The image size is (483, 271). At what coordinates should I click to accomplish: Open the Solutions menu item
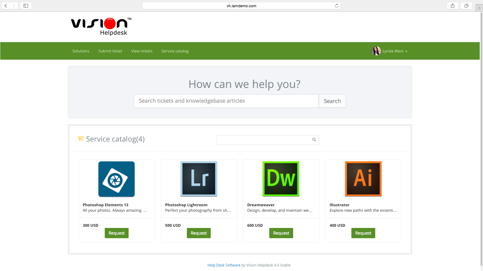(x=81, y=51)
